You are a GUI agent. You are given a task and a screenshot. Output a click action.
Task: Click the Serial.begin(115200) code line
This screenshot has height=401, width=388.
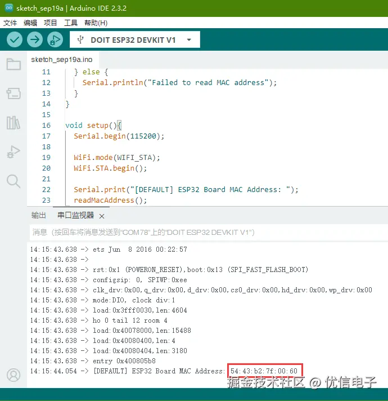(x=119, y=136)
